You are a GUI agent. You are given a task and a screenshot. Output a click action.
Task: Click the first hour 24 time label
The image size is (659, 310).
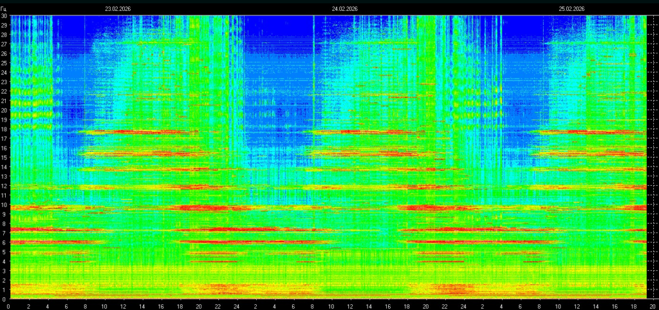click(236, 305)
